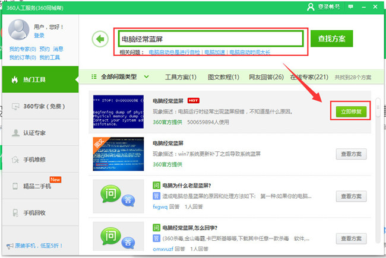Click 查看方案 for 电脑为什么老是蓝屏
This screenshot has width=386, height=258.
click(351, 196)
